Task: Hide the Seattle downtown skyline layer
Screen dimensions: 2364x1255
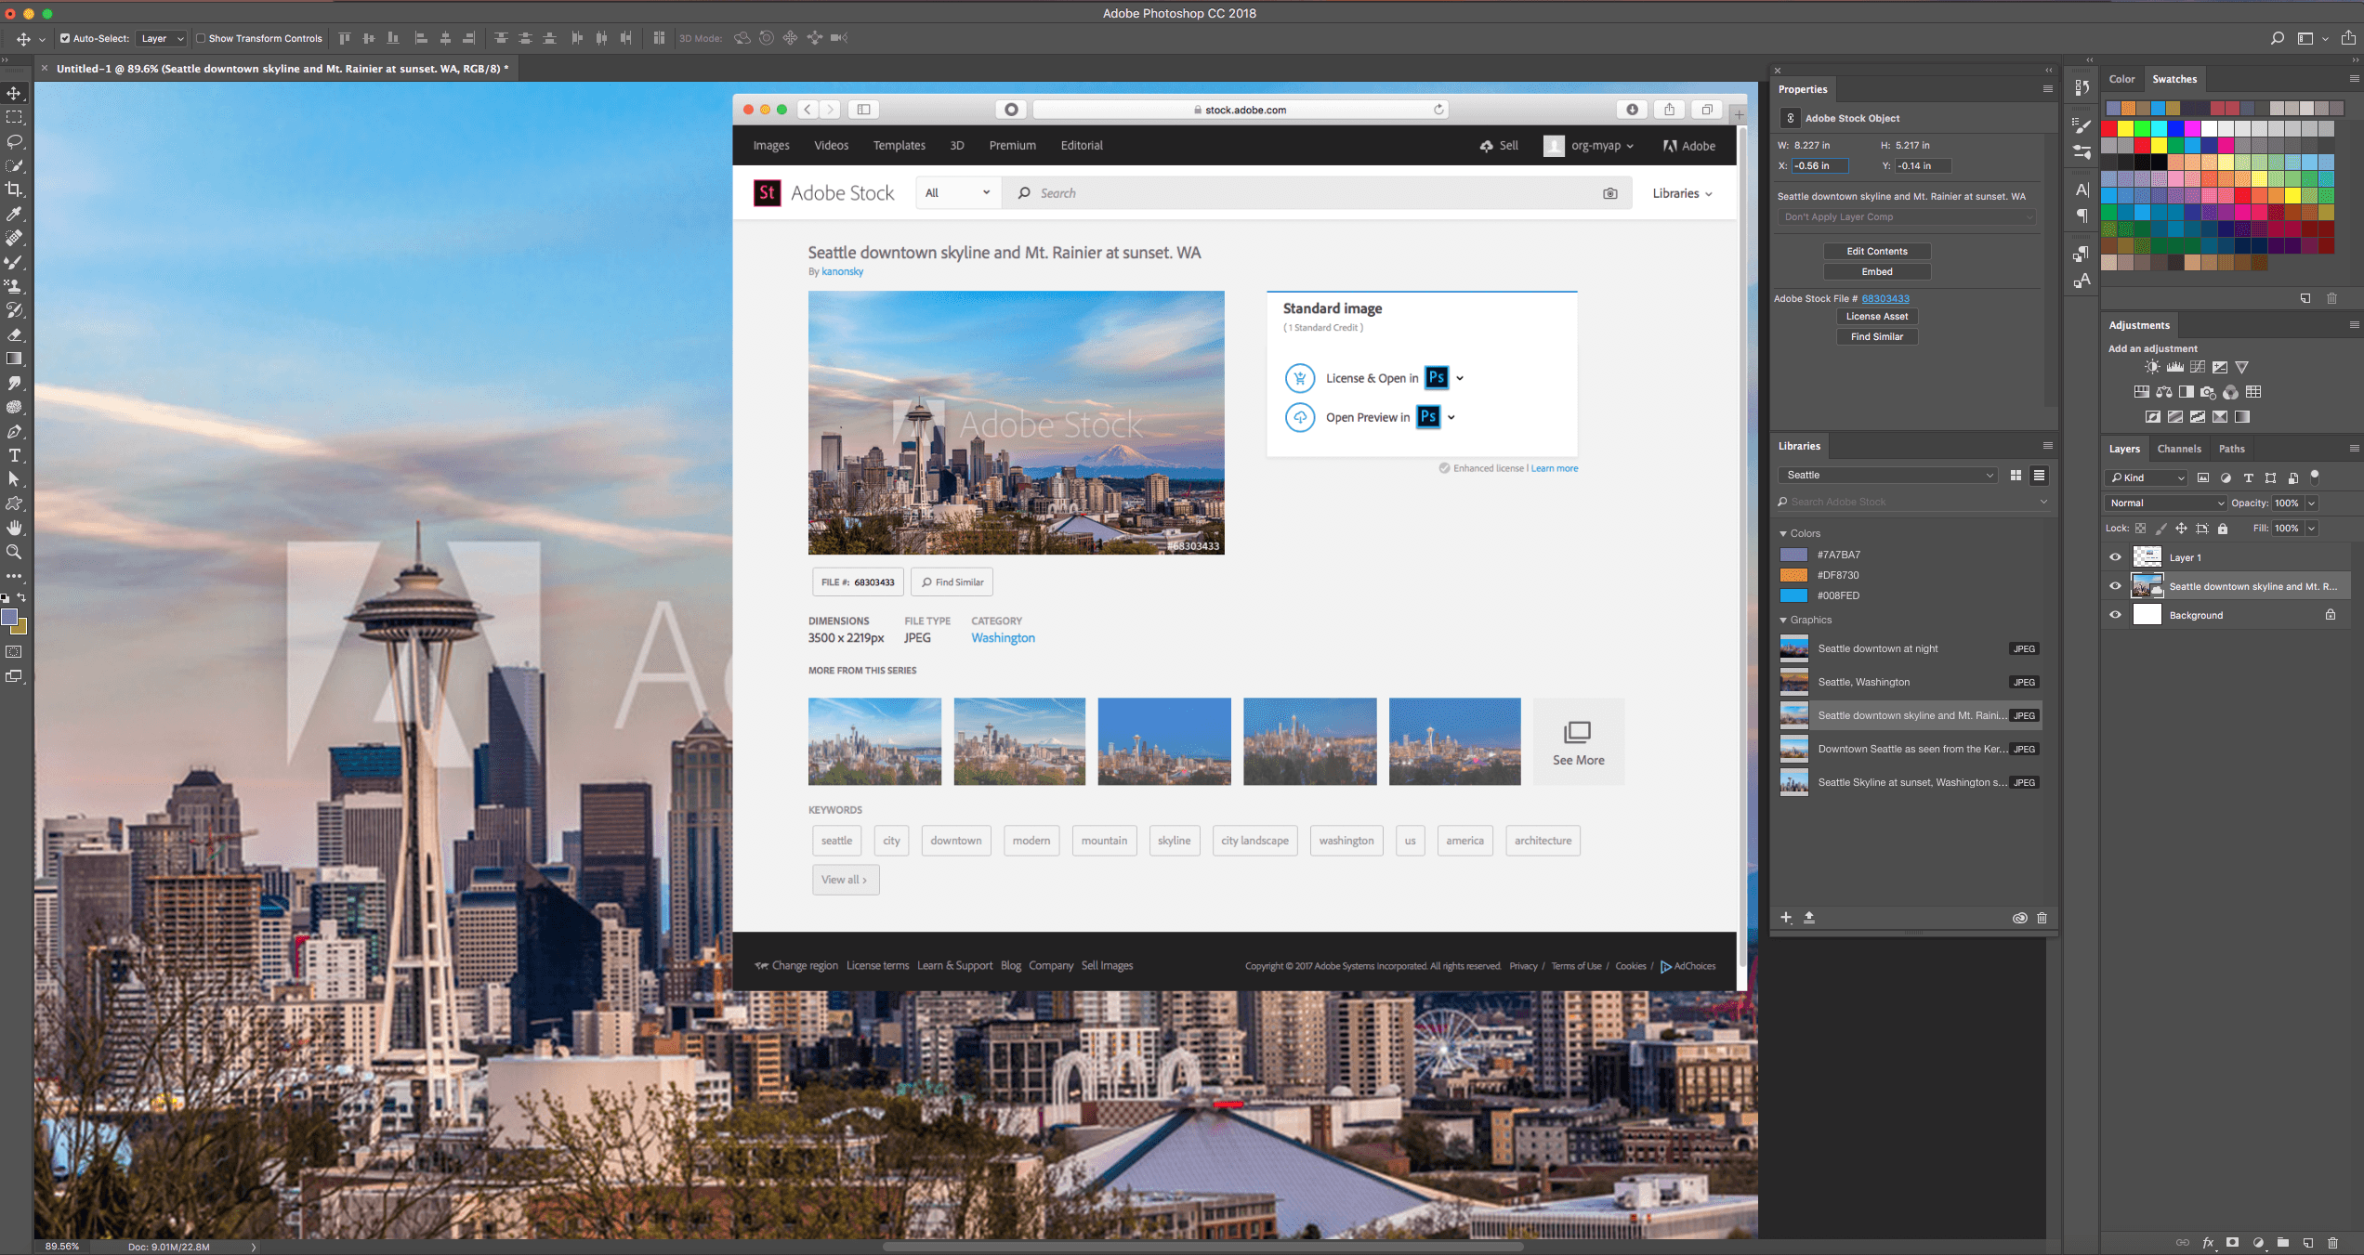Action: (x=2116, y=586)
